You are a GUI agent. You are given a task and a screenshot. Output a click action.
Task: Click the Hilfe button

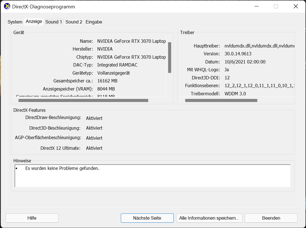pos(32,218)
